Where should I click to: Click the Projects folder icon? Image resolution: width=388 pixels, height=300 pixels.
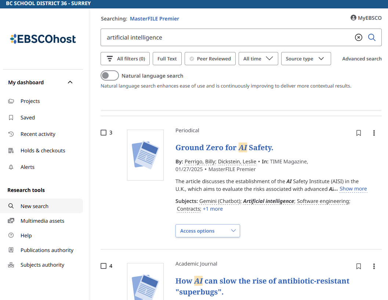coord(11,101)
